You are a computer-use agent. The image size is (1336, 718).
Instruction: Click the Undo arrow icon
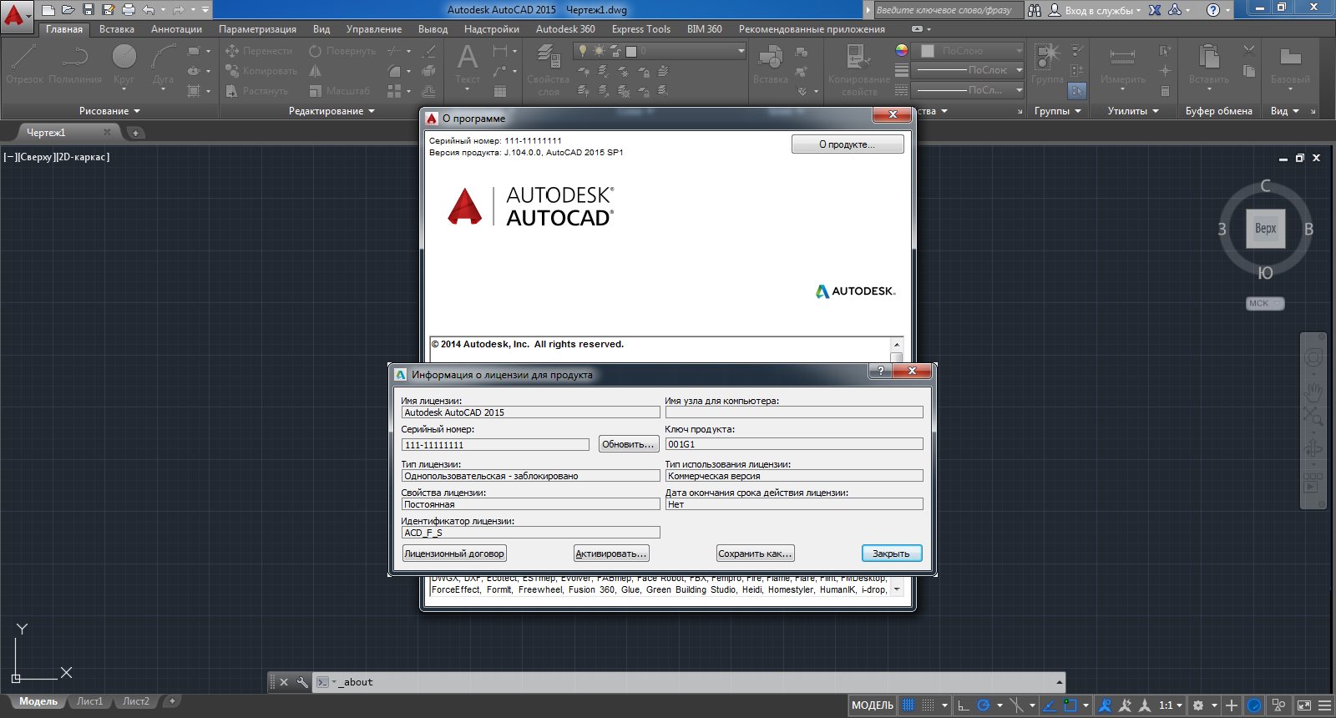coord(149,10)
